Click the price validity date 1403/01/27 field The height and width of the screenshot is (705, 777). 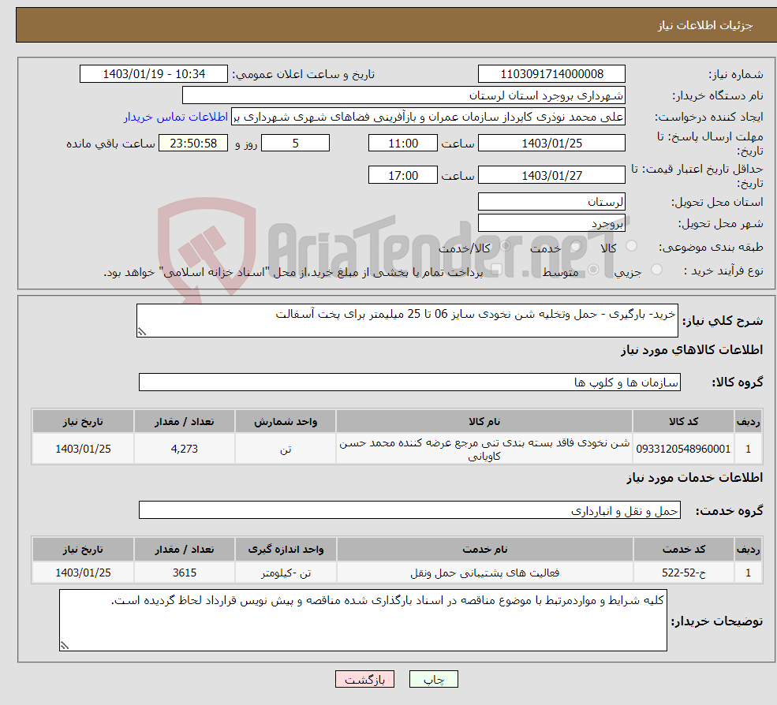(551, 175)
